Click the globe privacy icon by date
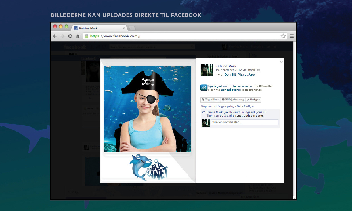Image resolution: width=352 pixels, height=211 pixels. [x=259, y=70]
